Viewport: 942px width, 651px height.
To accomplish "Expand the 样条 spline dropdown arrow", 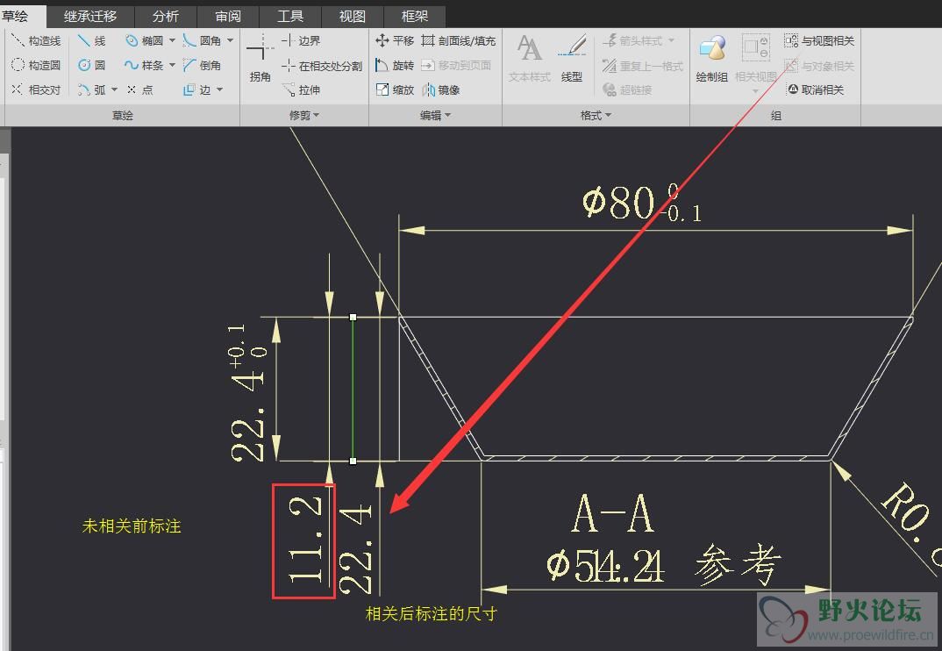I will (172, 65).
